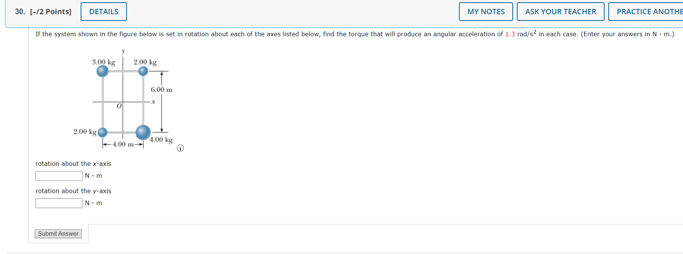Click ASK YOUR TEACHER

coord(561,12)
